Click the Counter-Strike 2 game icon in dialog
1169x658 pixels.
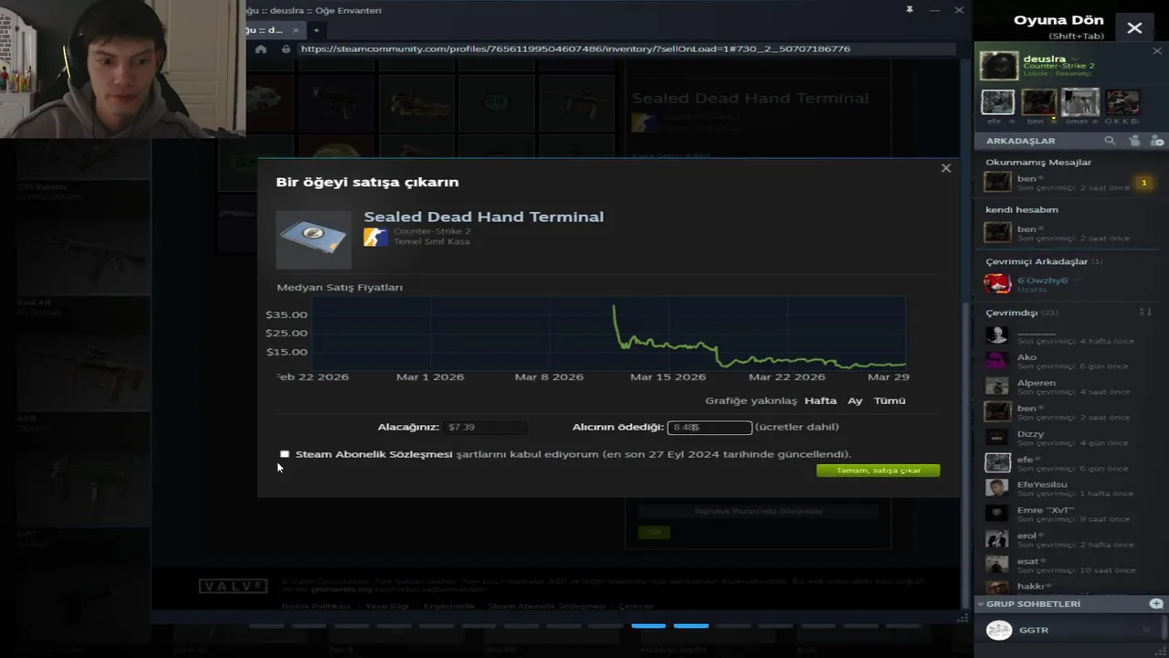point(375,238)
